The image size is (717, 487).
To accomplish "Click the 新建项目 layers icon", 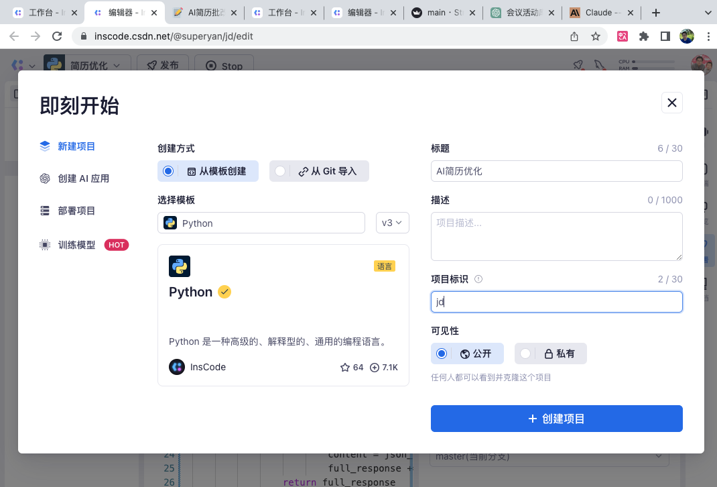I will coord(45,146).
